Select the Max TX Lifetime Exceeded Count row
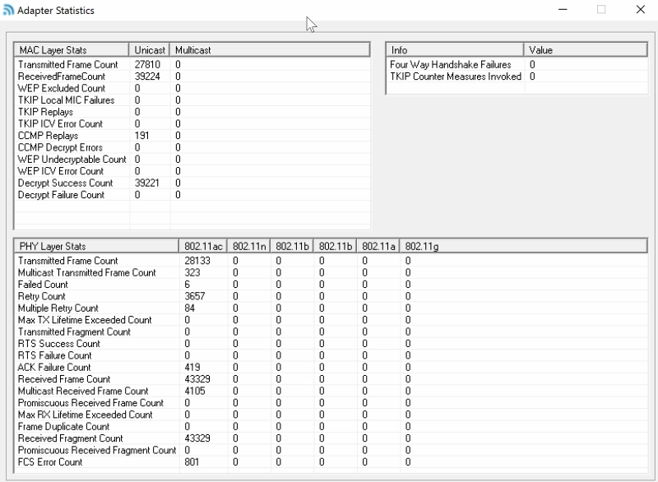Image resolution: width=658 pixels, height=482 pixels. (331, 320)
